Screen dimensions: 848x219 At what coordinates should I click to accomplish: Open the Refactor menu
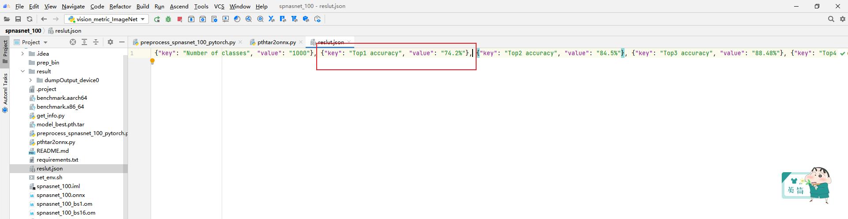click(120, 6)
